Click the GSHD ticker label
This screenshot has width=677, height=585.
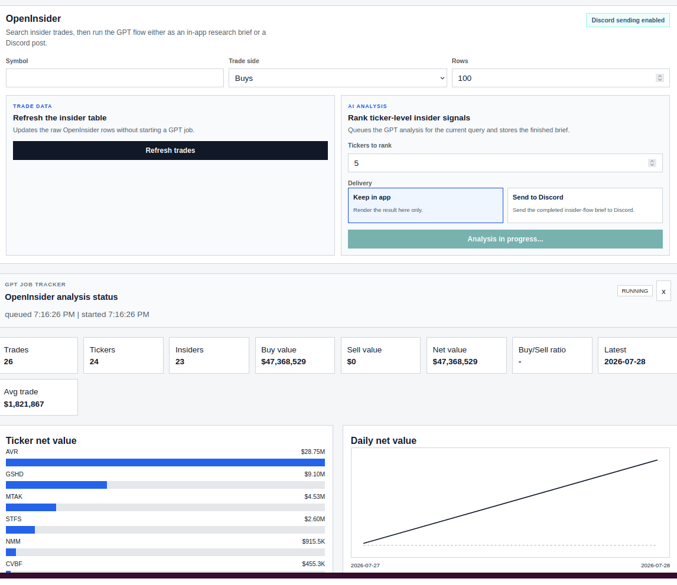tap(15, 474)
